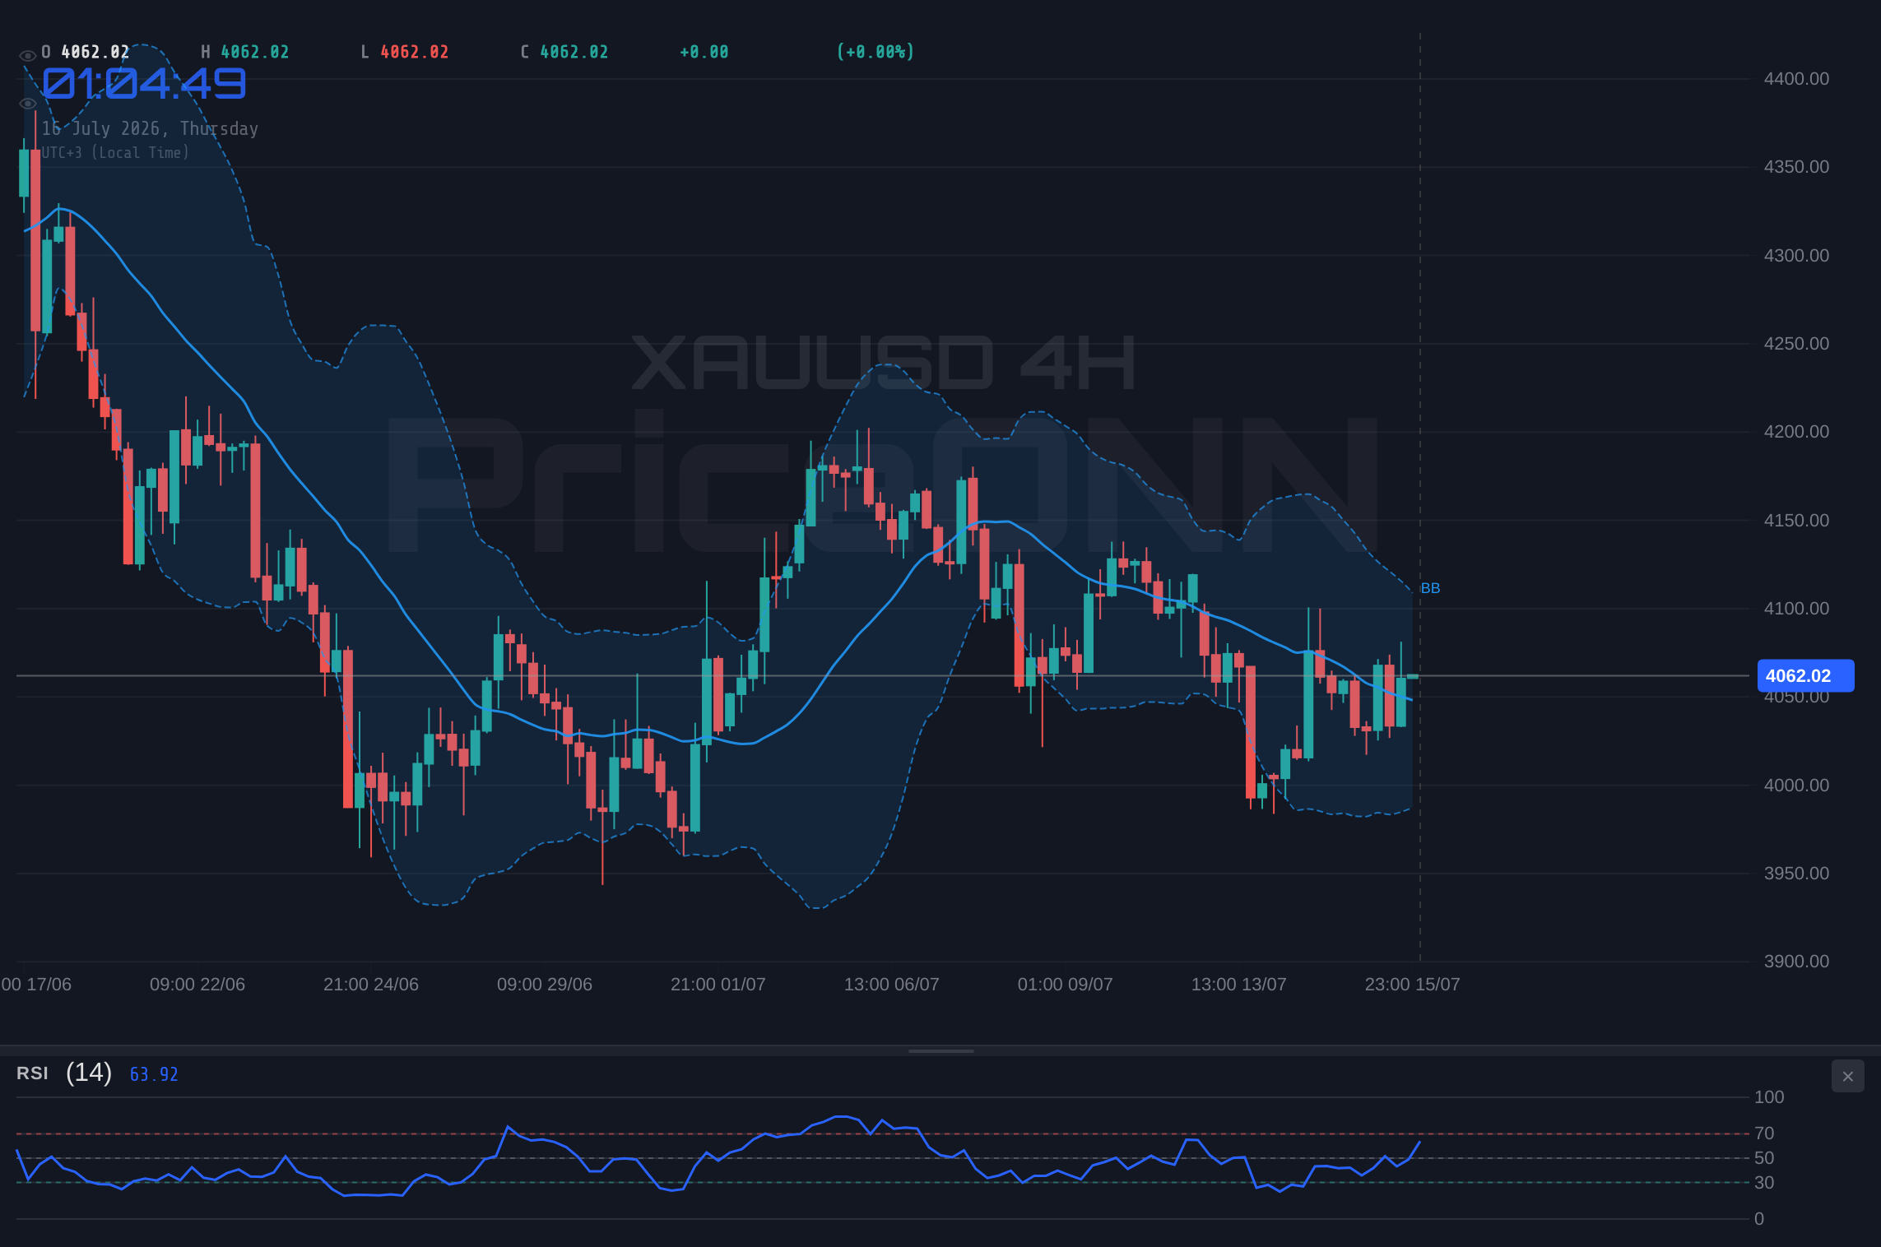Click the 01:04:49 countdown timer
Image resolution: width=1881 pixels, height=1247 pixels.
coord(144,83)
